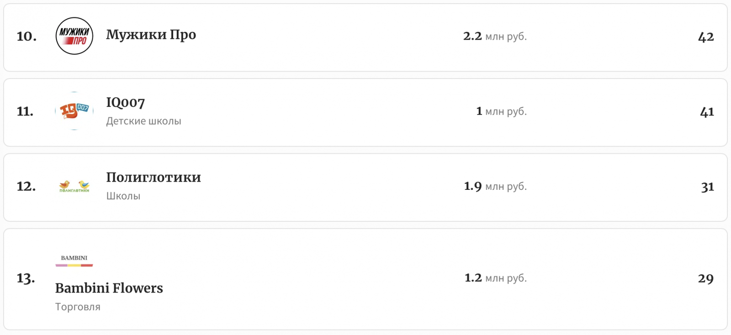Click rank number 13 in the list
The height and width of the screenshot is (335, 731).
[26, 278]
